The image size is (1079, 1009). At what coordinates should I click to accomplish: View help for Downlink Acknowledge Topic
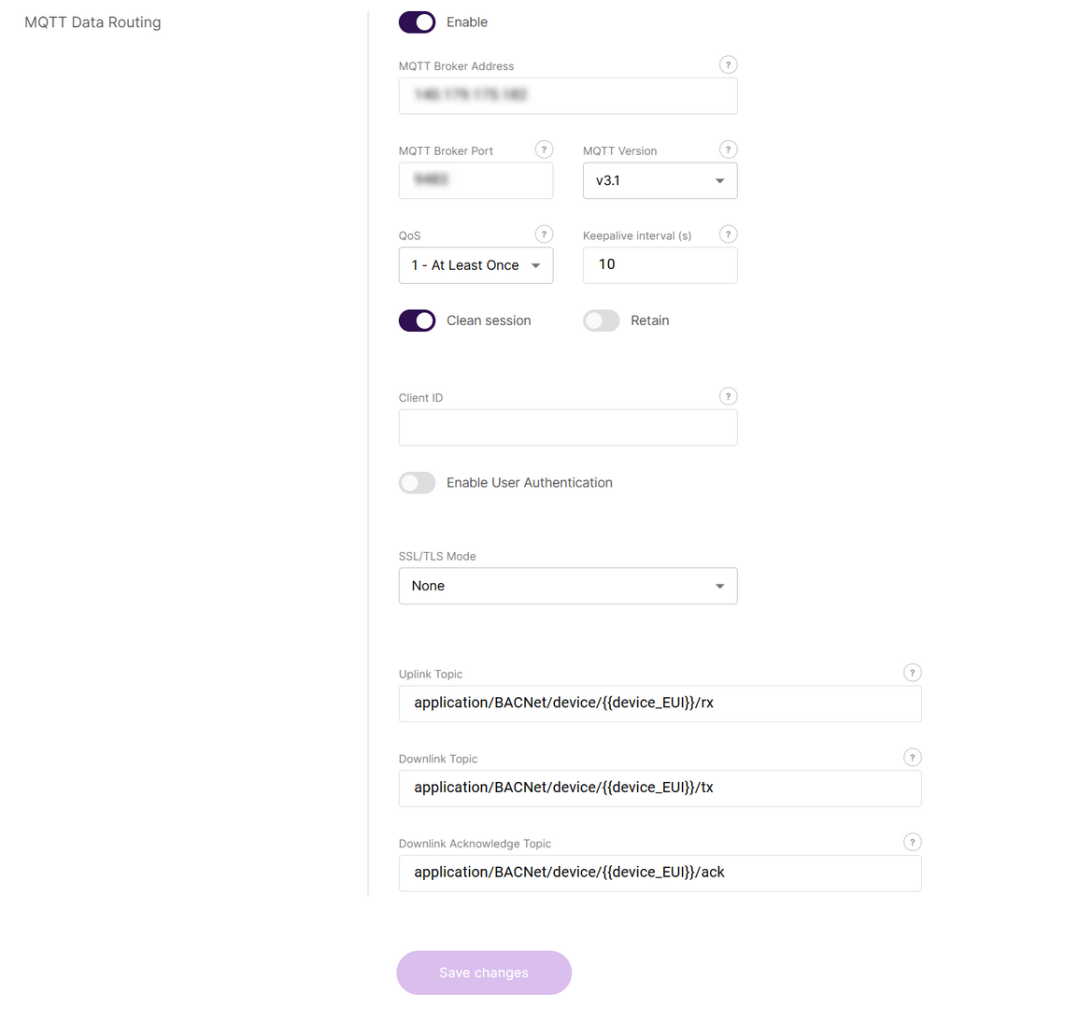click(912, 842)
